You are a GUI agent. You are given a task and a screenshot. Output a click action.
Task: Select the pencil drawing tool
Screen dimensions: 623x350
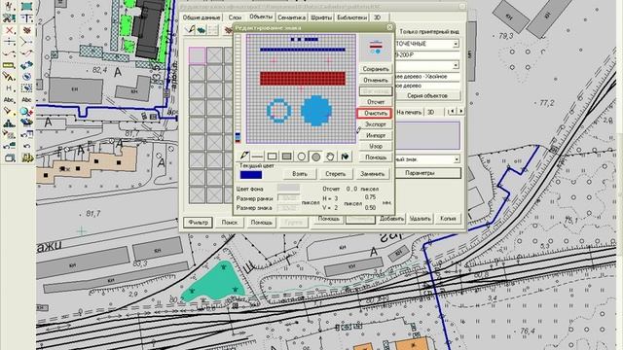tap(244, 157)
